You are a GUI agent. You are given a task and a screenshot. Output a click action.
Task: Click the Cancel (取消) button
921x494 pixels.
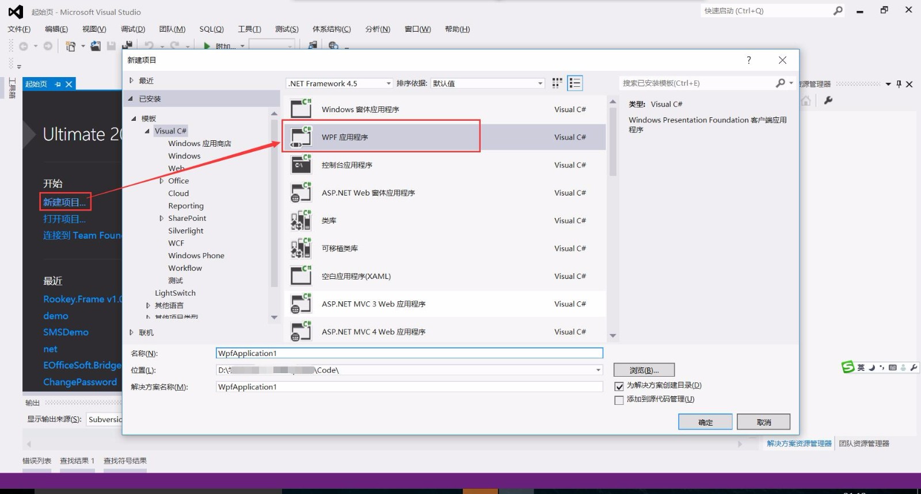[763, 422]
